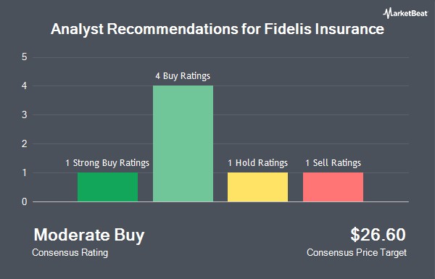Select the light green Buy ratings bar
This screenshot has height=279, width=435.
(x=183, y=143)
